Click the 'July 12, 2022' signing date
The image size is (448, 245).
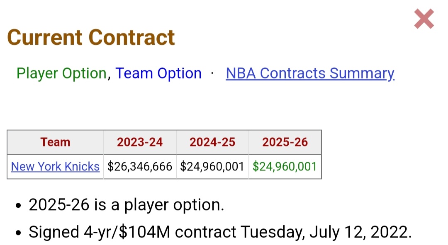360,232
